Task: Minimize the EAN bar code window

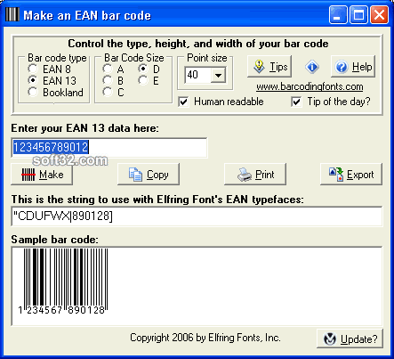Action: point(338,15)
